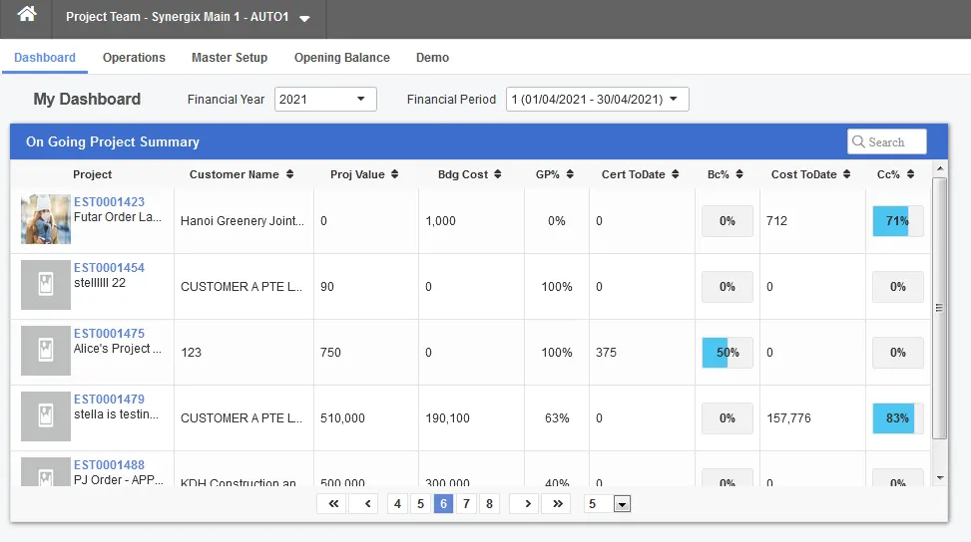Image resolution: width=971 pixels, height=542 pixels.
Task: Open project link EST0001475
Action: tap(109, 333)
